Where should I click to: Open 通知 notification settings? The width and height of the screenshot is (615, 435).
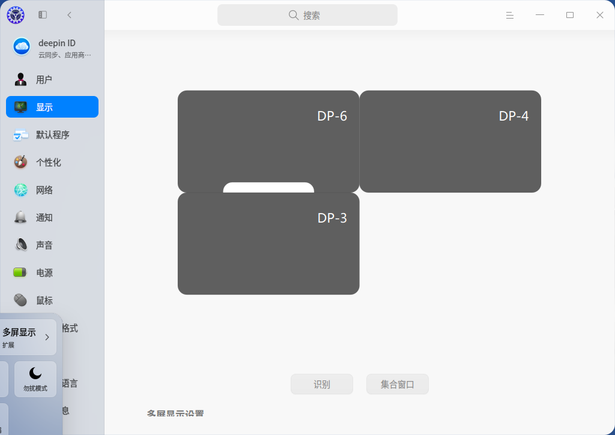click(x=52, y=217)
